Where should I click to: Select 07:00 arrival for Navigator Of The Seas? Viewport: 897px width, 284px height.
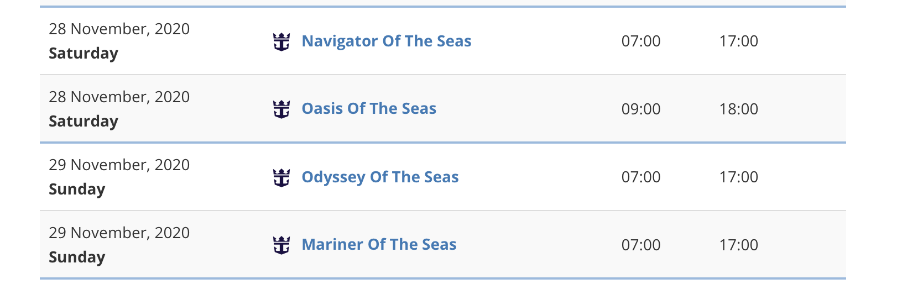point(641,41)
